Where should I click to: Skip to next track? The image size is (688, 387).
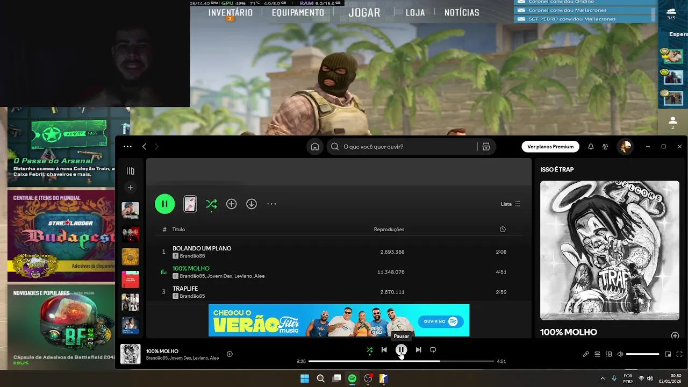click(418, 350)
